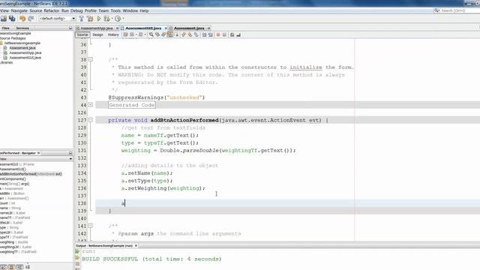Close the Output panel tab
The height and width of the screenshot is (270, 480).
(x=136, y=246)
